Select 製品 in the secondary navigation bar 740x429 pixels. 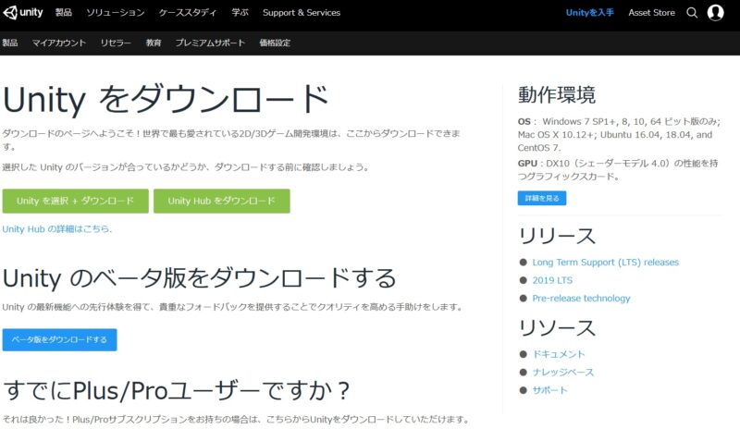10,43
